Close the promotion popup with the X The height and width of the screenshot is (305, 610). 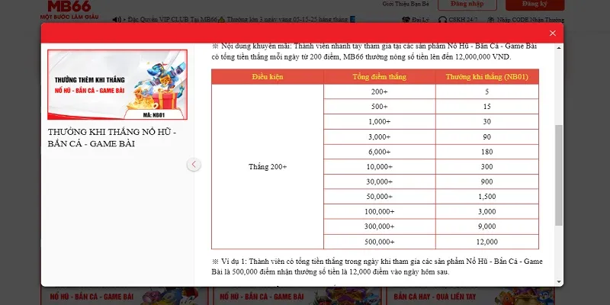[x=552, y=34]
